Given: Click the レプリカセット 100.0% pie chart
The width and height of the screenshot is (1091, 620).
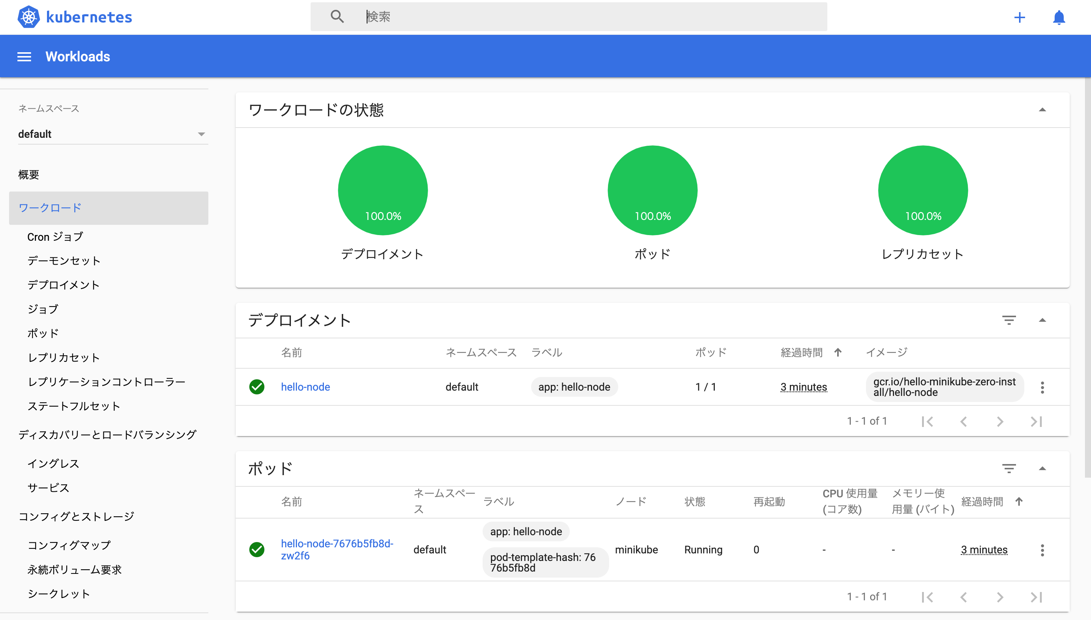Looking at the screenshot, I should coord(923,190).
